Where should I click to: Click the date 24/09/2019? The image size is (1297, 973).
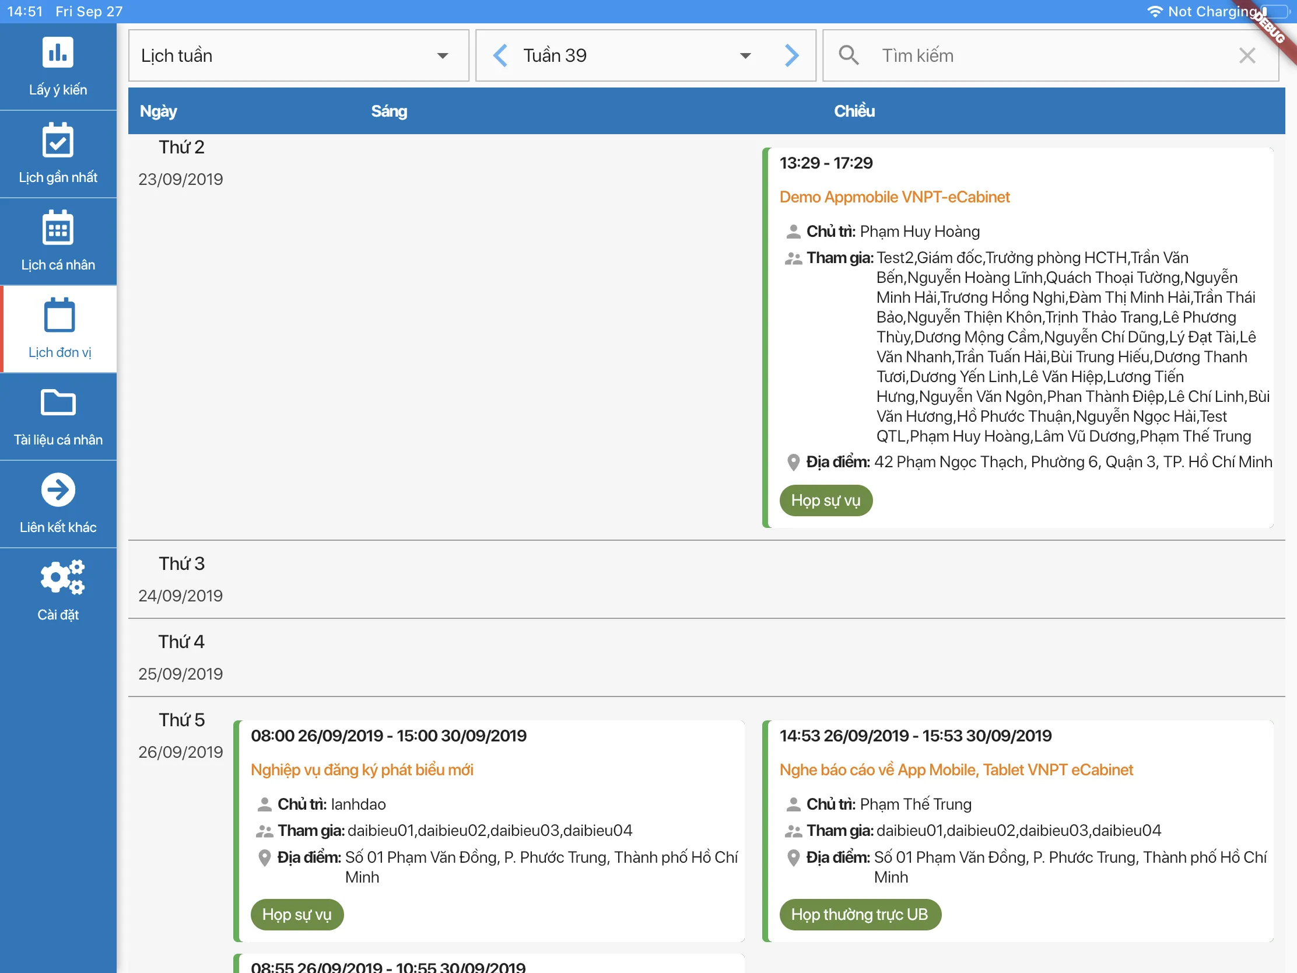pos(181,596)
